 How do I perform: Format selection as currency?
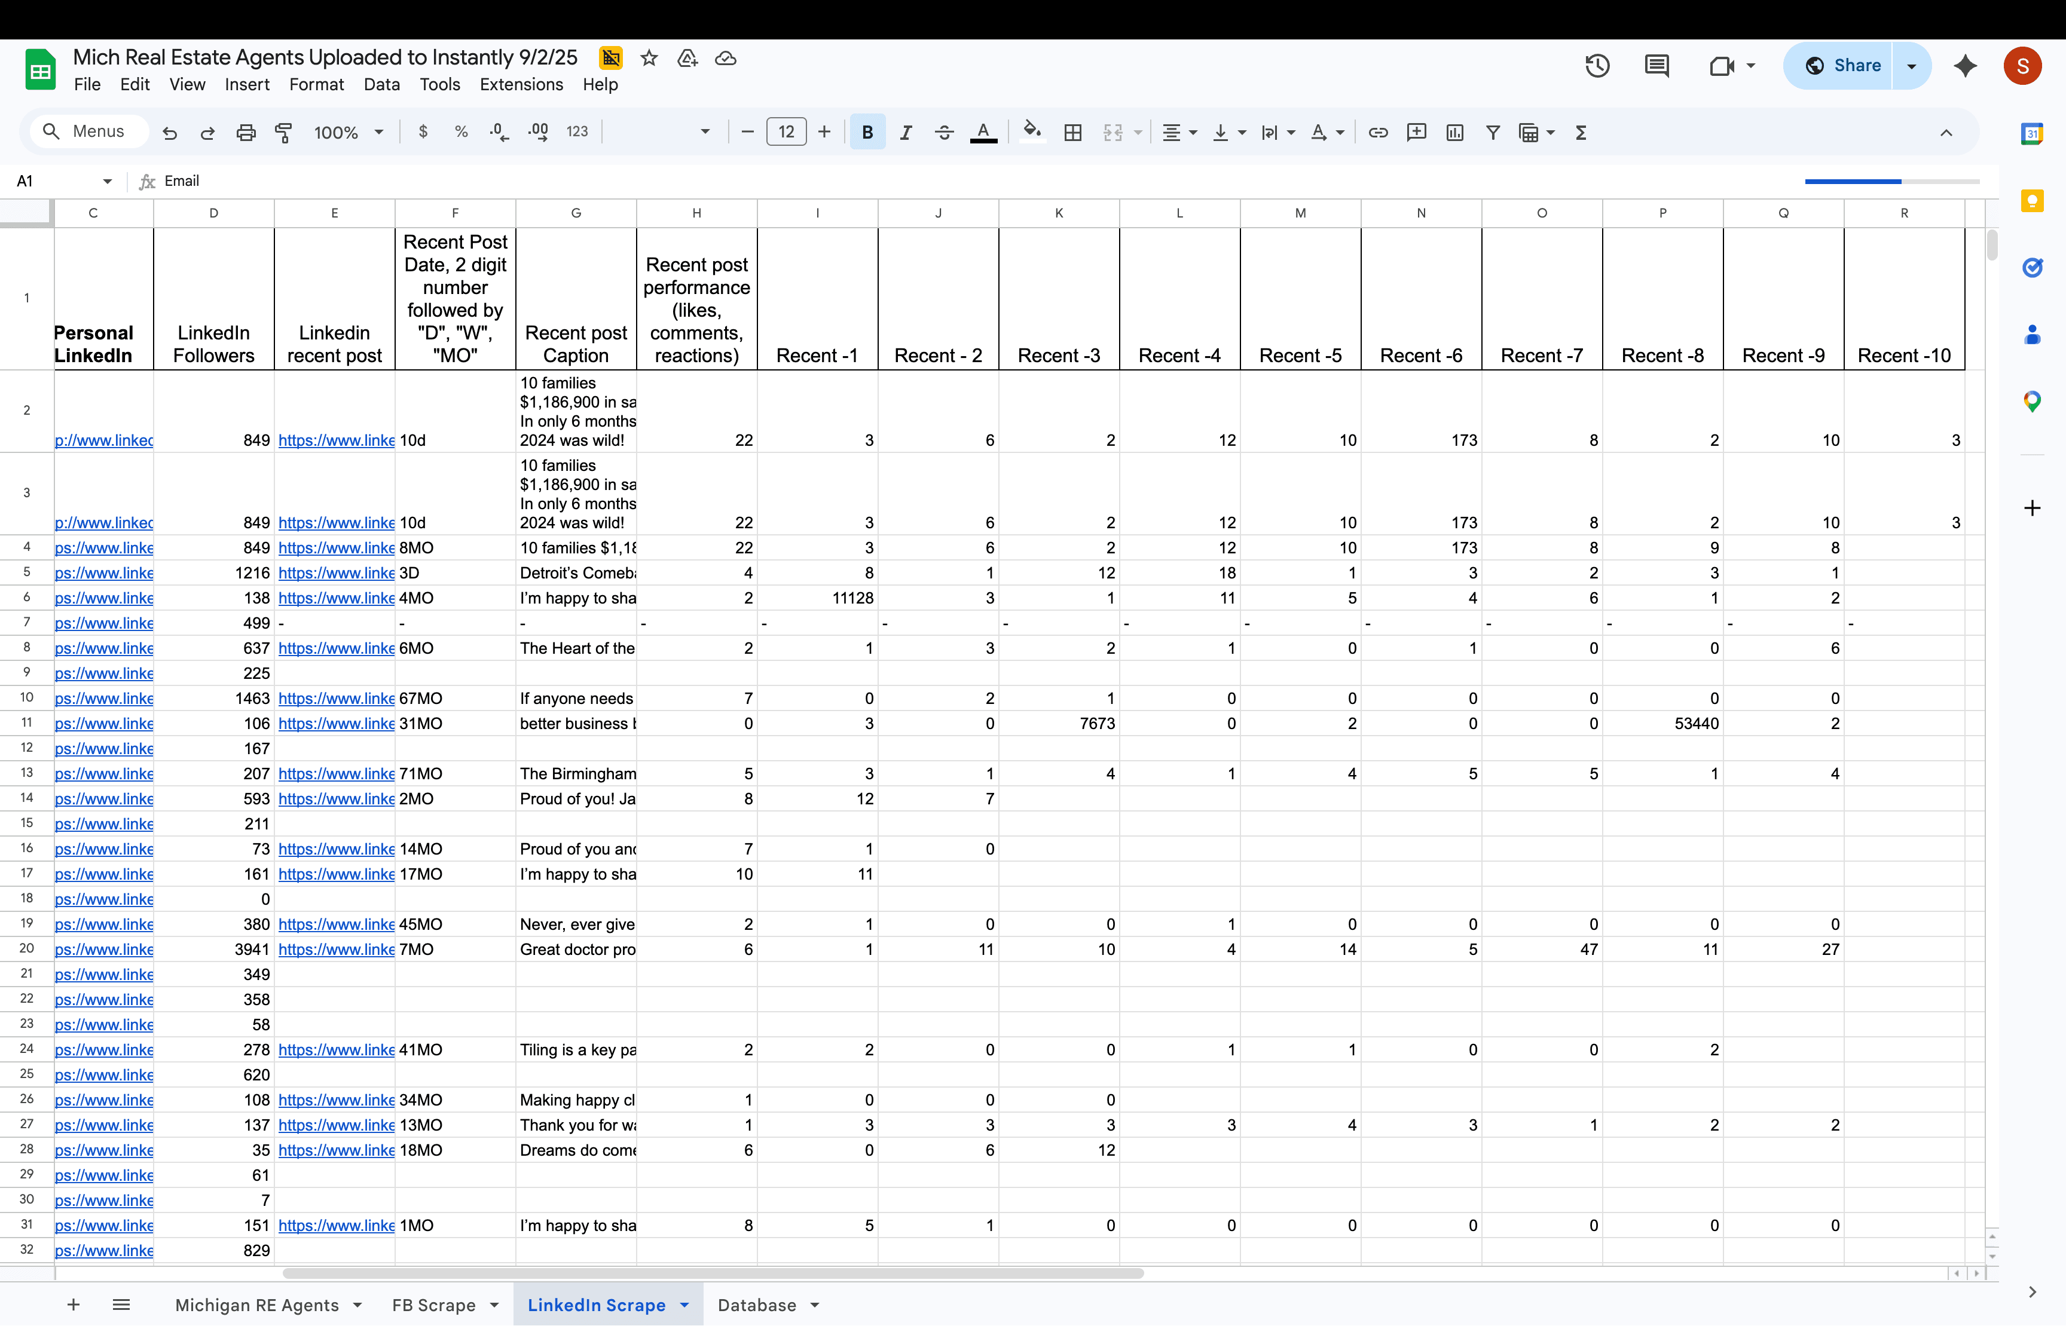point(423,131)
